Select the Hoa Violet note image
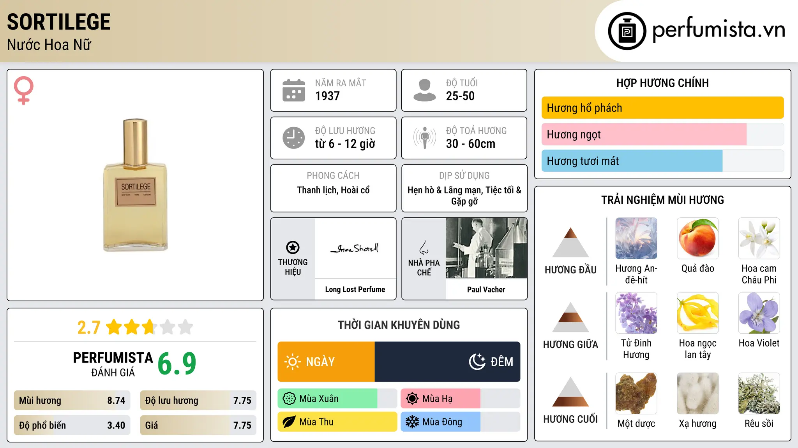Image resolution: width=798 pixels, height=448 pixels. tap(759, 313)
